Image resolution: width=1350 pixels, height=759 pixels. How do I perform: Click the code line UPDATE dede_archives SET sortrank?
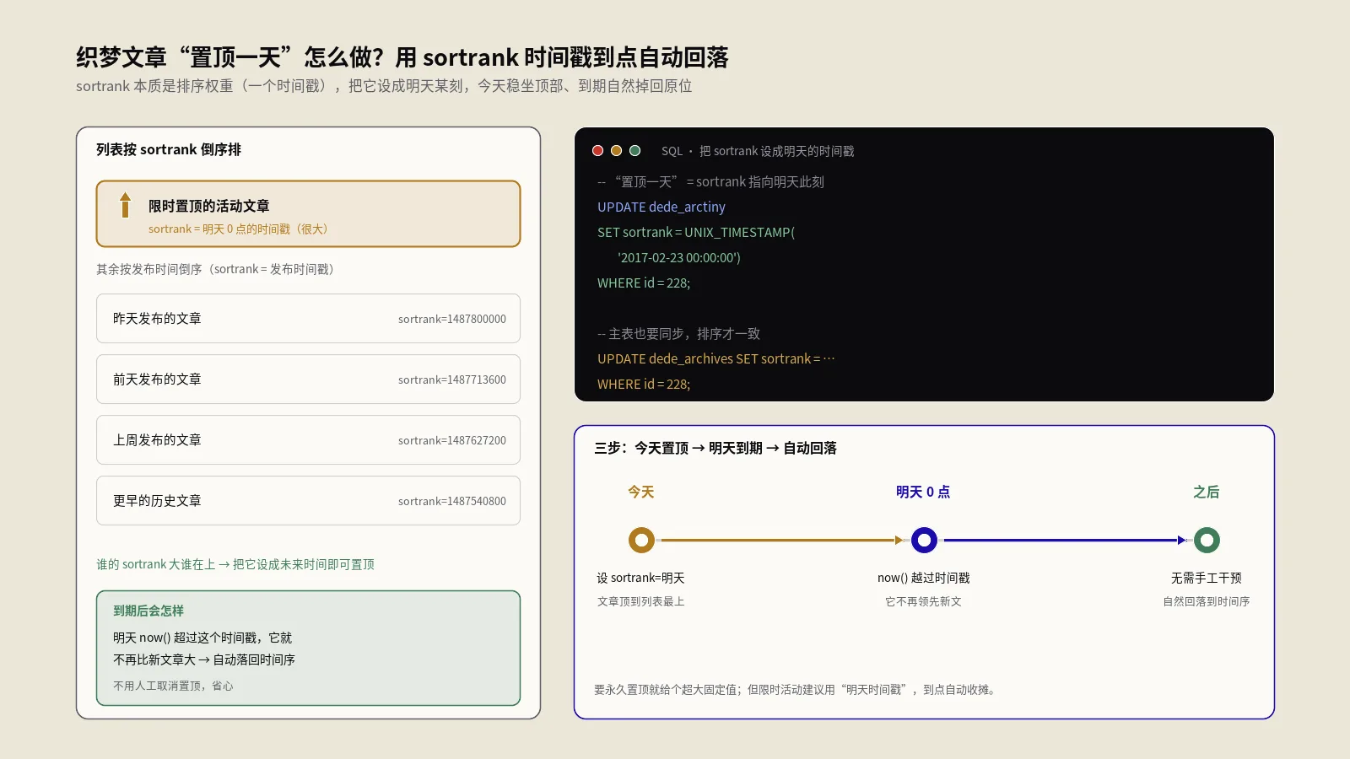pyautogui.click(x=716, y=358)
